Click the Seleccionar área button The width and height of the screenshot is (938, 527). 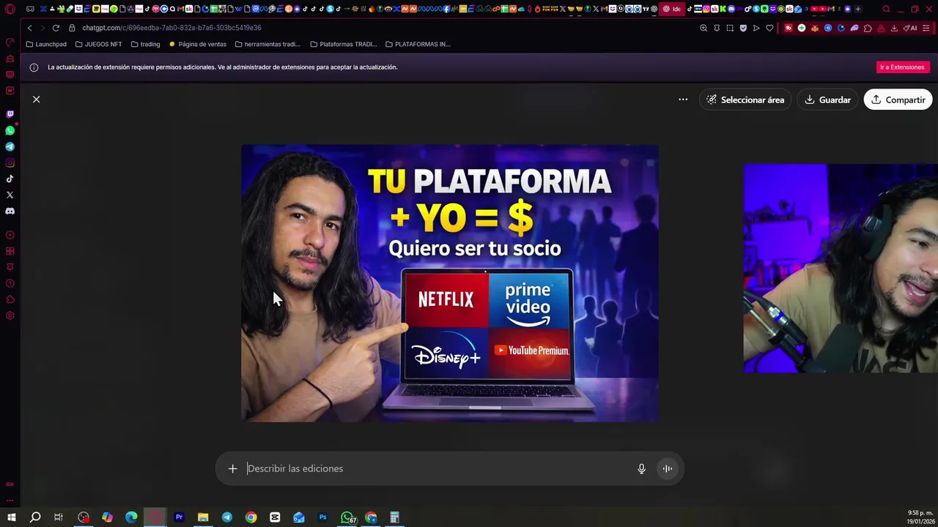(x=745, y=100)
